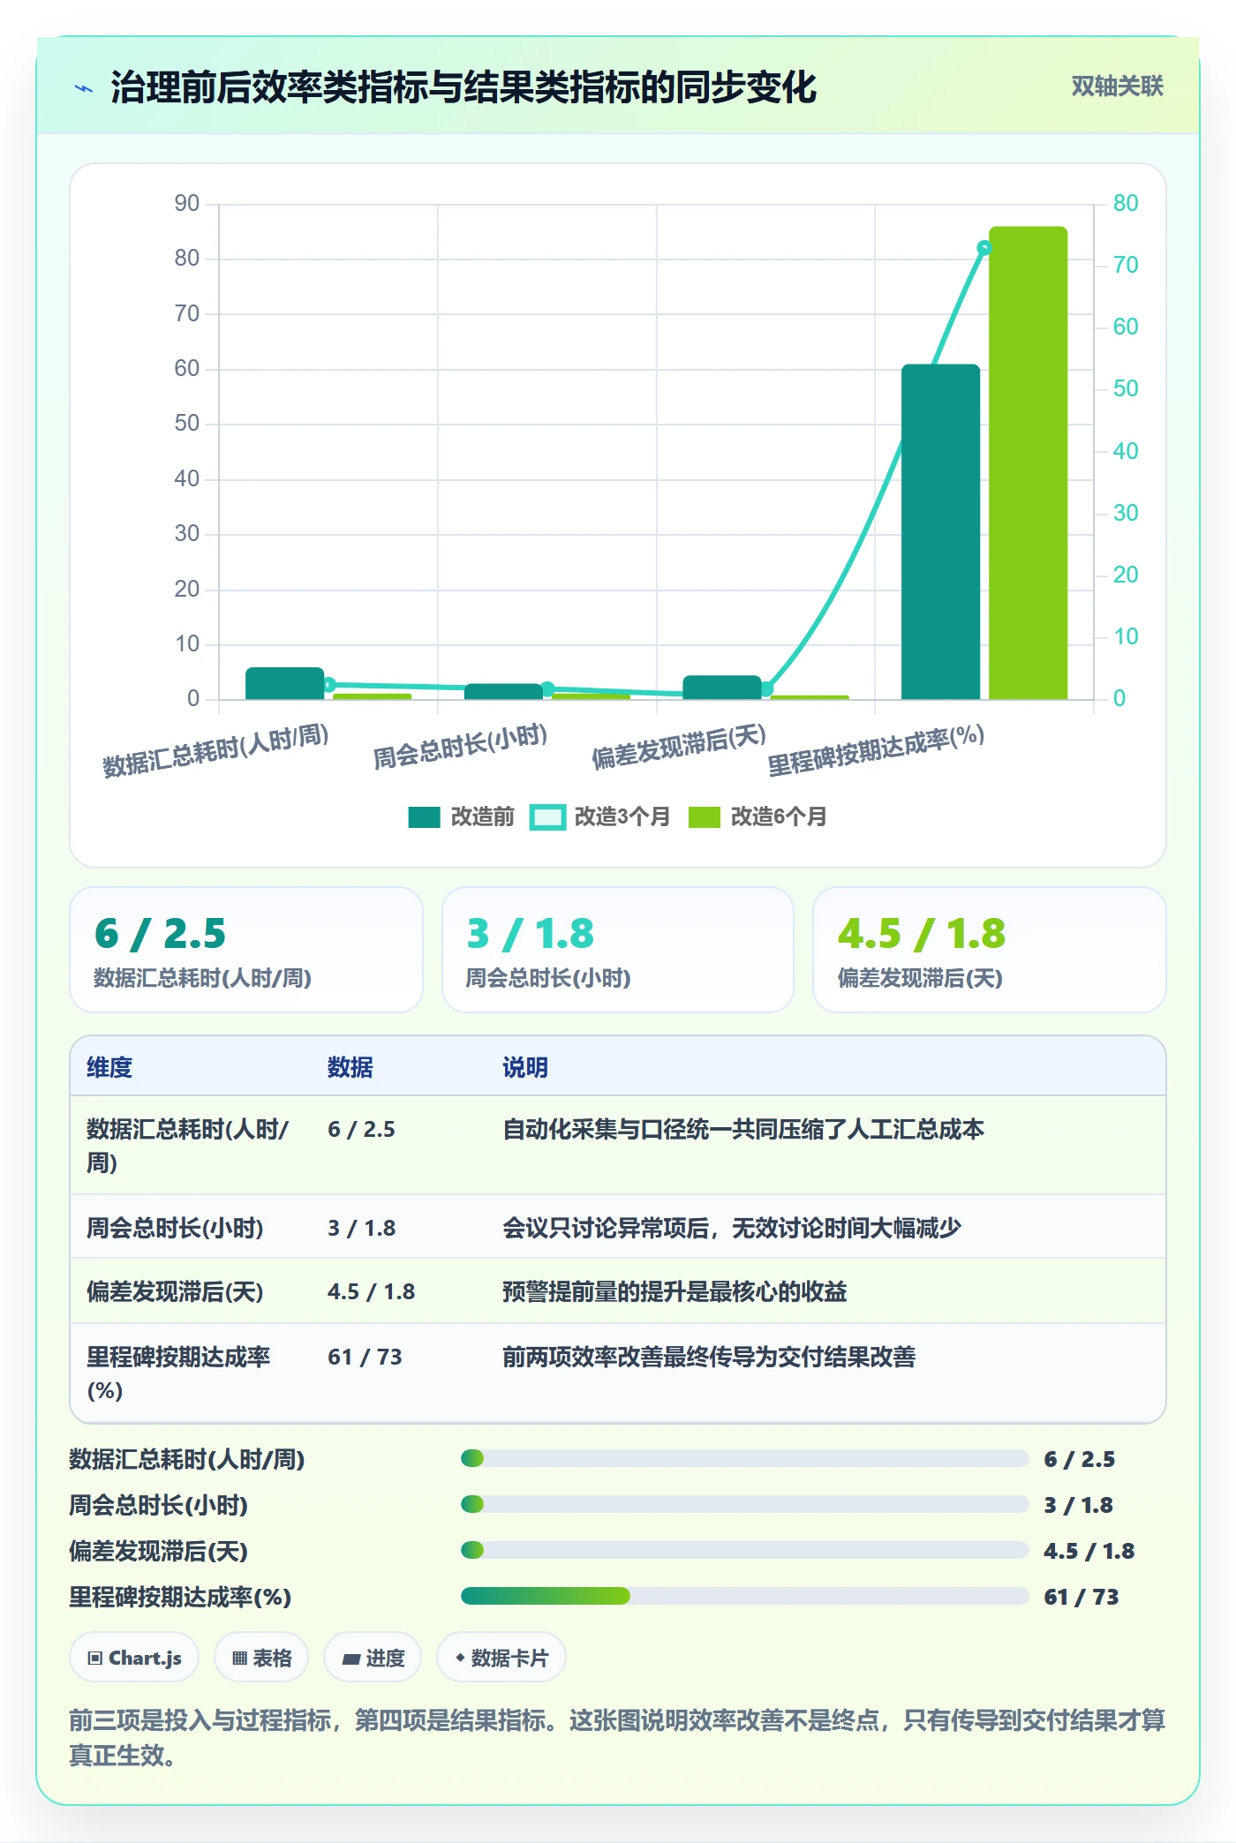Click the 改造3个月 legend color box

[x=547, y=817]
